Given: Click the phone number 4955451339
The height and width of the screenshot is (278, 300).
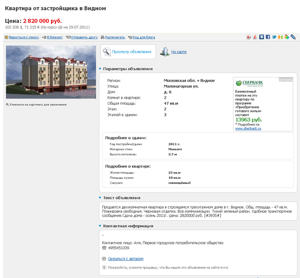Looking at the screenshot, I should point(118,248).
